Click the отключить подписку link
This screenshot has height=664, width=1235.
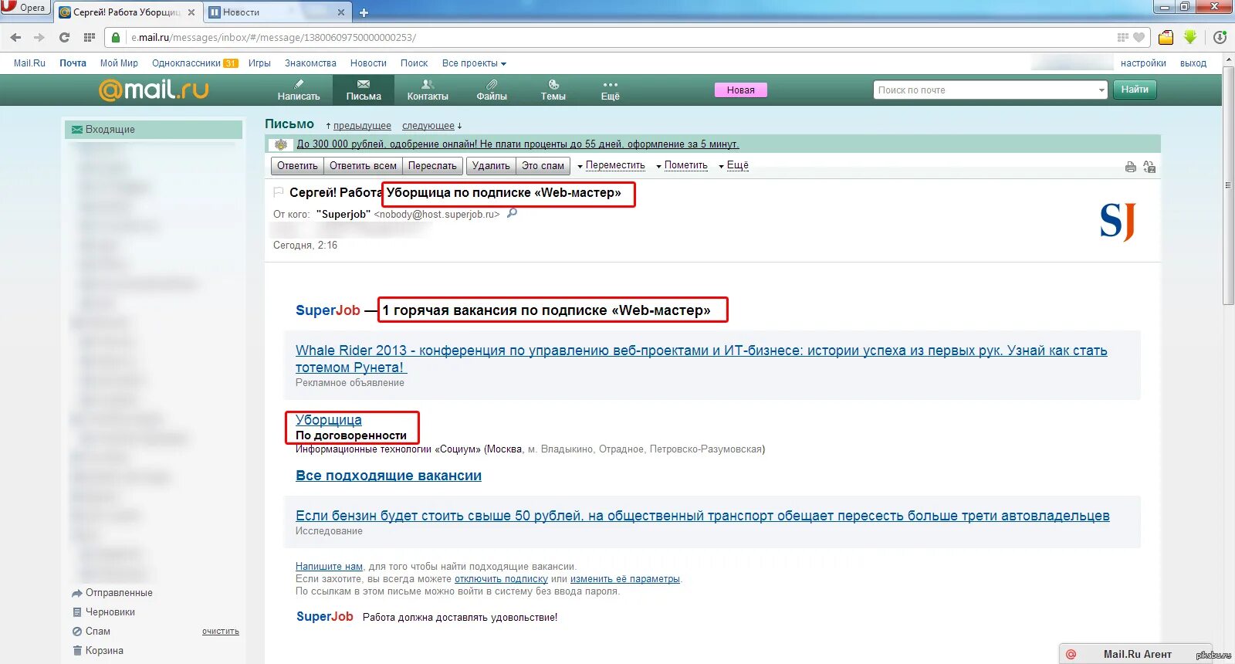pos(501,579)
